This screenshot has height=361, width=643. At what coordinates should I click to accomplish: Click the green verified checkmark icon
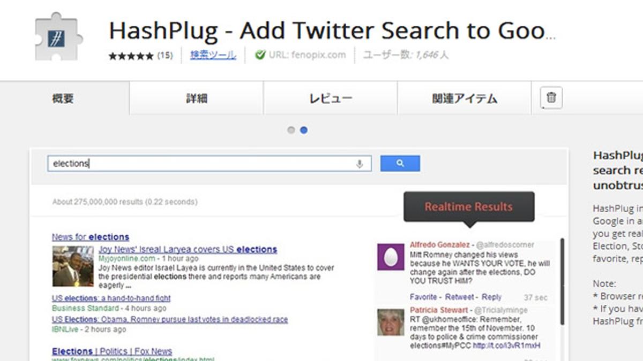click(260, 55)
